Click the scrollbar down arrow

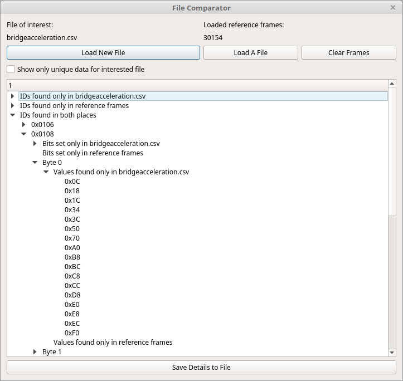(391, 352)
